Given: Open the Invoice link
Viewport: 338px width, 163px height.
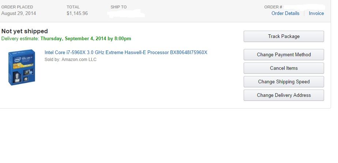Looking at the screenshot, I should [x=316, y=14].
